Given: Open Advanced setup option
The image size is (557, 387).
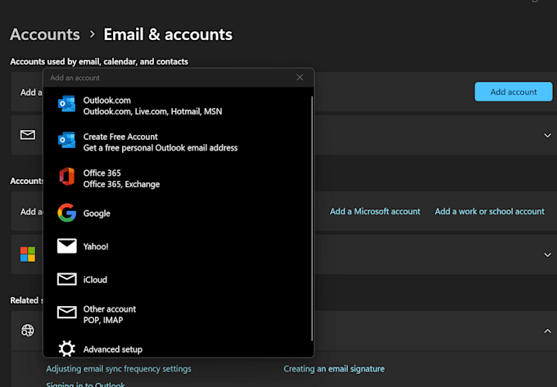Looking at the screenshot, I should 178,349.
